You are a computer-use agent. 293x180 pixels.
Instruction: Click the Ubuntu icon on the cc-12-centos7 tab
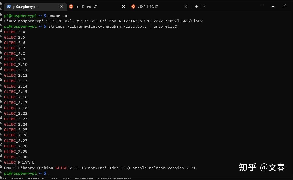click(71, 6)
